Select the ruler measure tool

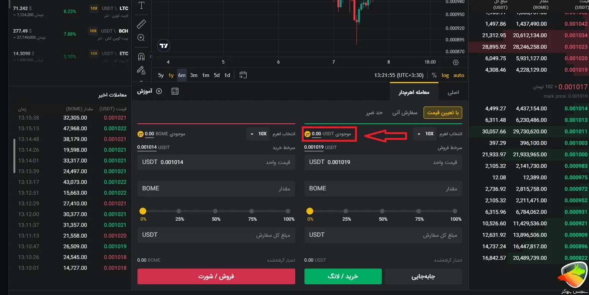(141, 24)
